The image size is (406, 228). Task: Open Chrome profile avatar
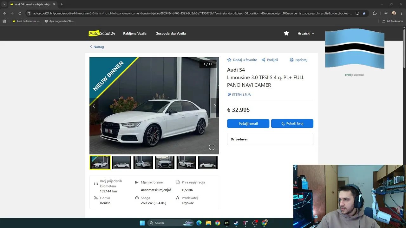point(394,13)
